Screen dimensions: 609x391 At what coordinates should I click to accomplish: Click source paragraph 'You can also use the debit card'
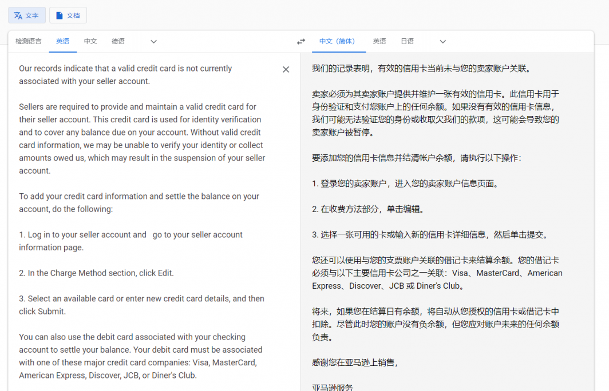coord(141,356)
